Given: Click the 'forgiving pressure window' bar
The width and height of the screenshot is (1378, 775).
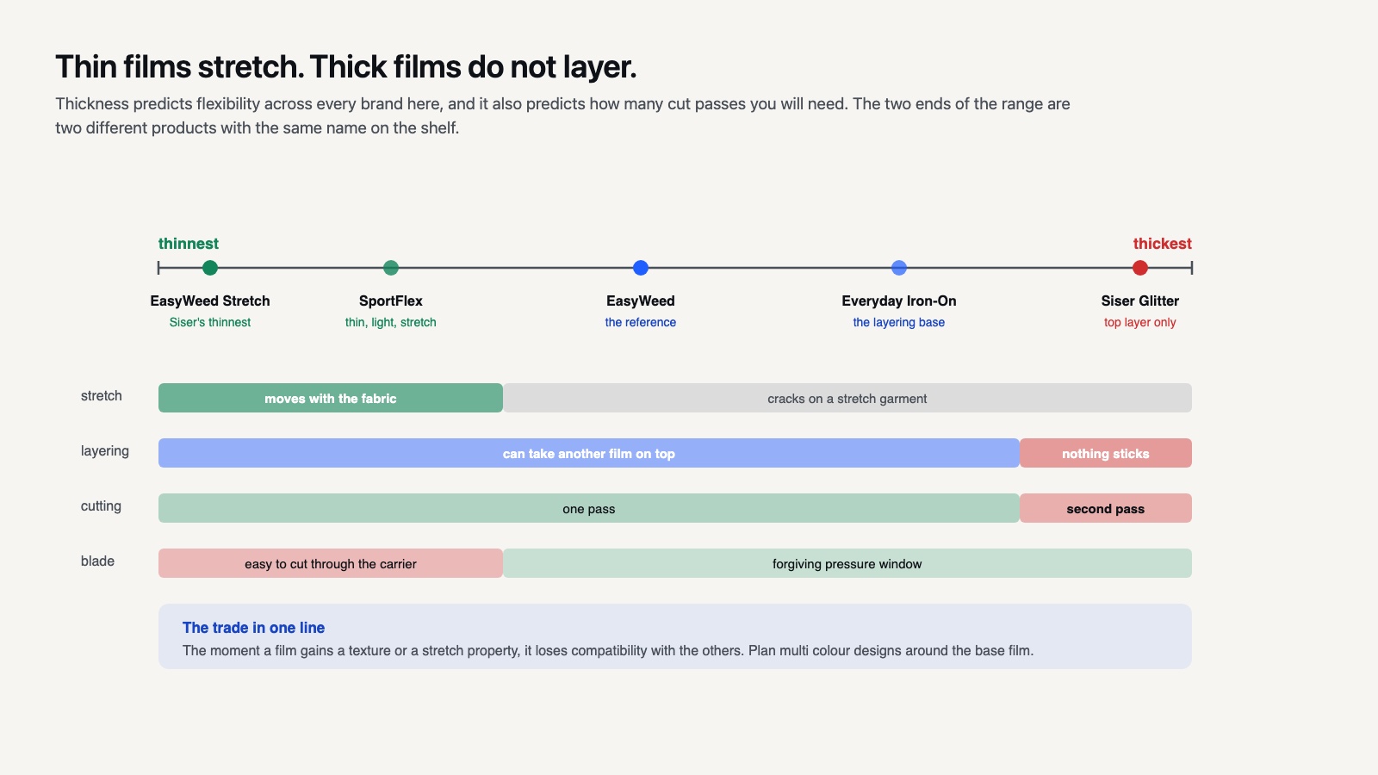Looking at the screenshot, I should tap(847, 563).
